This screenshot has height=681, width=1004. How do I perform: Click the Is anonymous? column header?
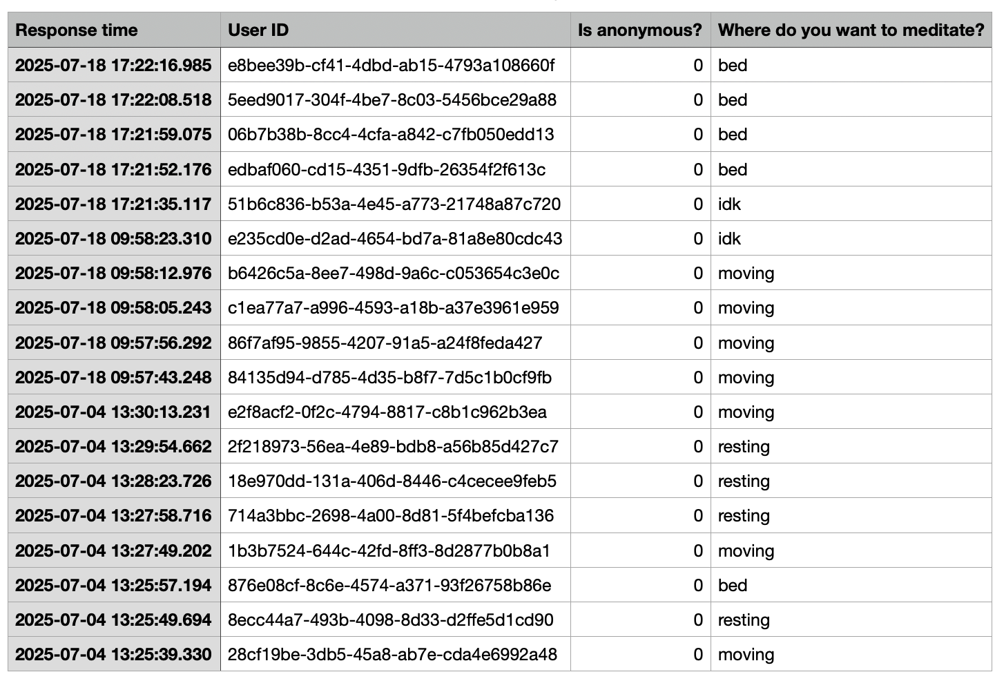point(641,30)
